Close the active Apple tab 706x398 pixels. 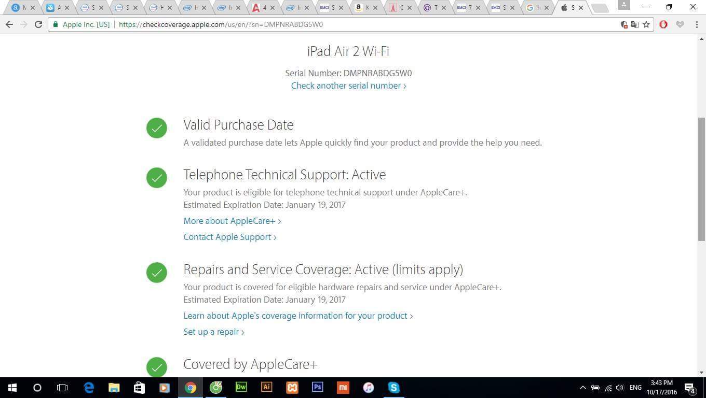pyautogui.click(x=581, y=8)
